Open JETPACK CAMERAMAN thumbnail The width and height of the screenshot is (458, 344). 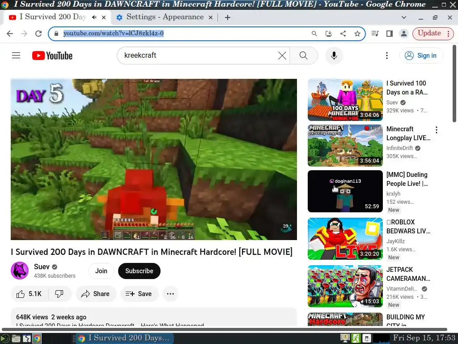click(345, 286)
